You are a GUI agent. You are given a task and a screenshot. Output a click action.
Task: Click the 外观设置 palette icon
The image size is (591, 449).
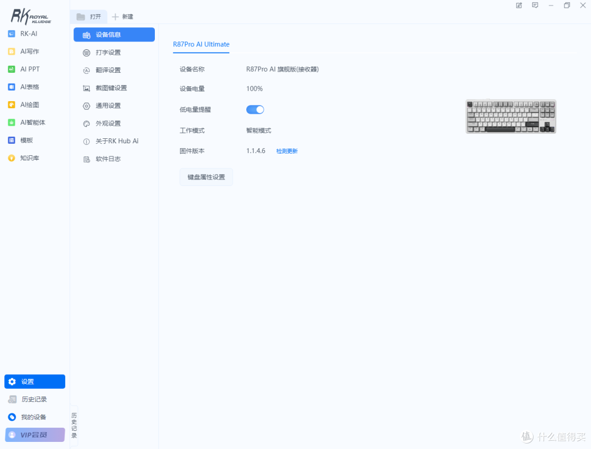click(x=86, y=124)
